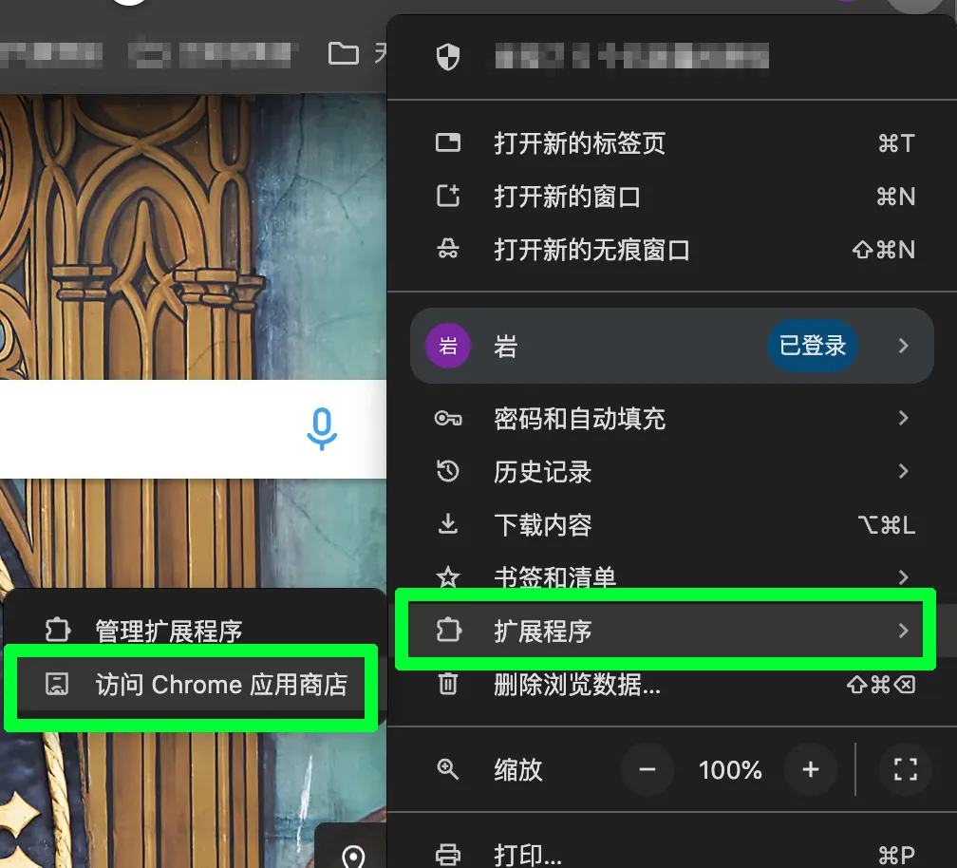
Task: Click the history clock icon
Action: pos(448,471)
